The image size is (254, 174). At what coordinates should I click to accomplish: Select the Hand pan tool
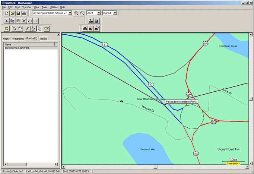20,29
